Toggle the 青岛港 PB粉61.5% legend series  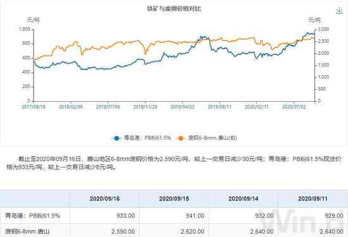[142, 138]
